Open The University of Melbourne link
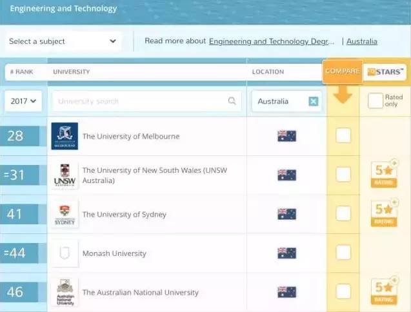The height and width of the screenshot is (312, 411). [131, 136]
